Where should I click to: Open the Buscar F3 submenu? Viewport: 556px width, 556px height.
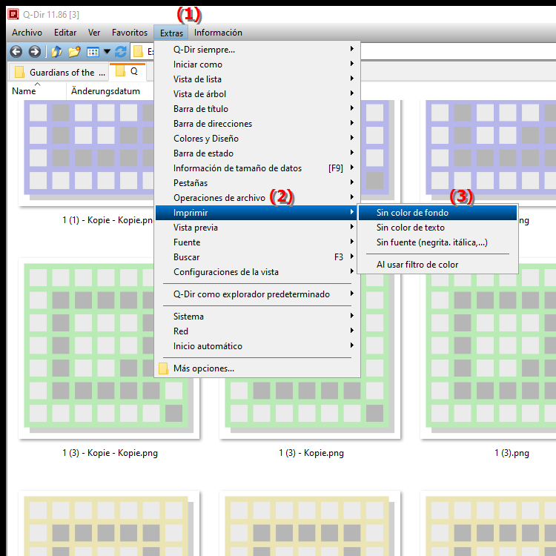point(258,257)
